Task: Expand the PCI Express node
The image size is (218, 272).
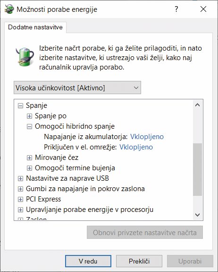Action: click(x=20, y=199)
